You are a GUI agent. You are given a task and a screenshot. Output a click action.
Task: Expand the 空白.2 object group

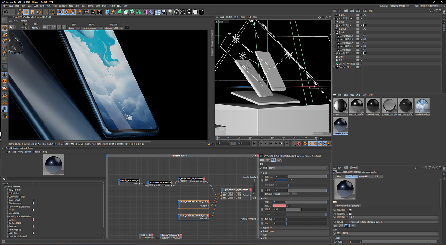tap(334, 32)
